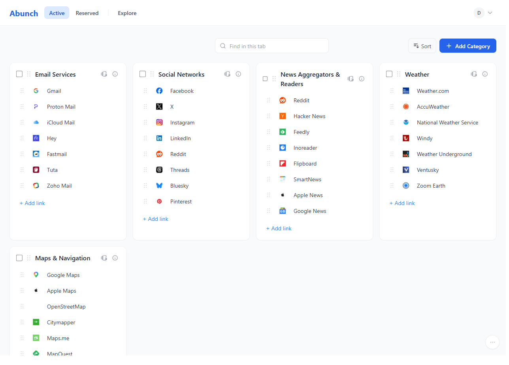This screenshot has width=509, height=365.
Task: Open info for Email Services category
Action: coord(115,74)
